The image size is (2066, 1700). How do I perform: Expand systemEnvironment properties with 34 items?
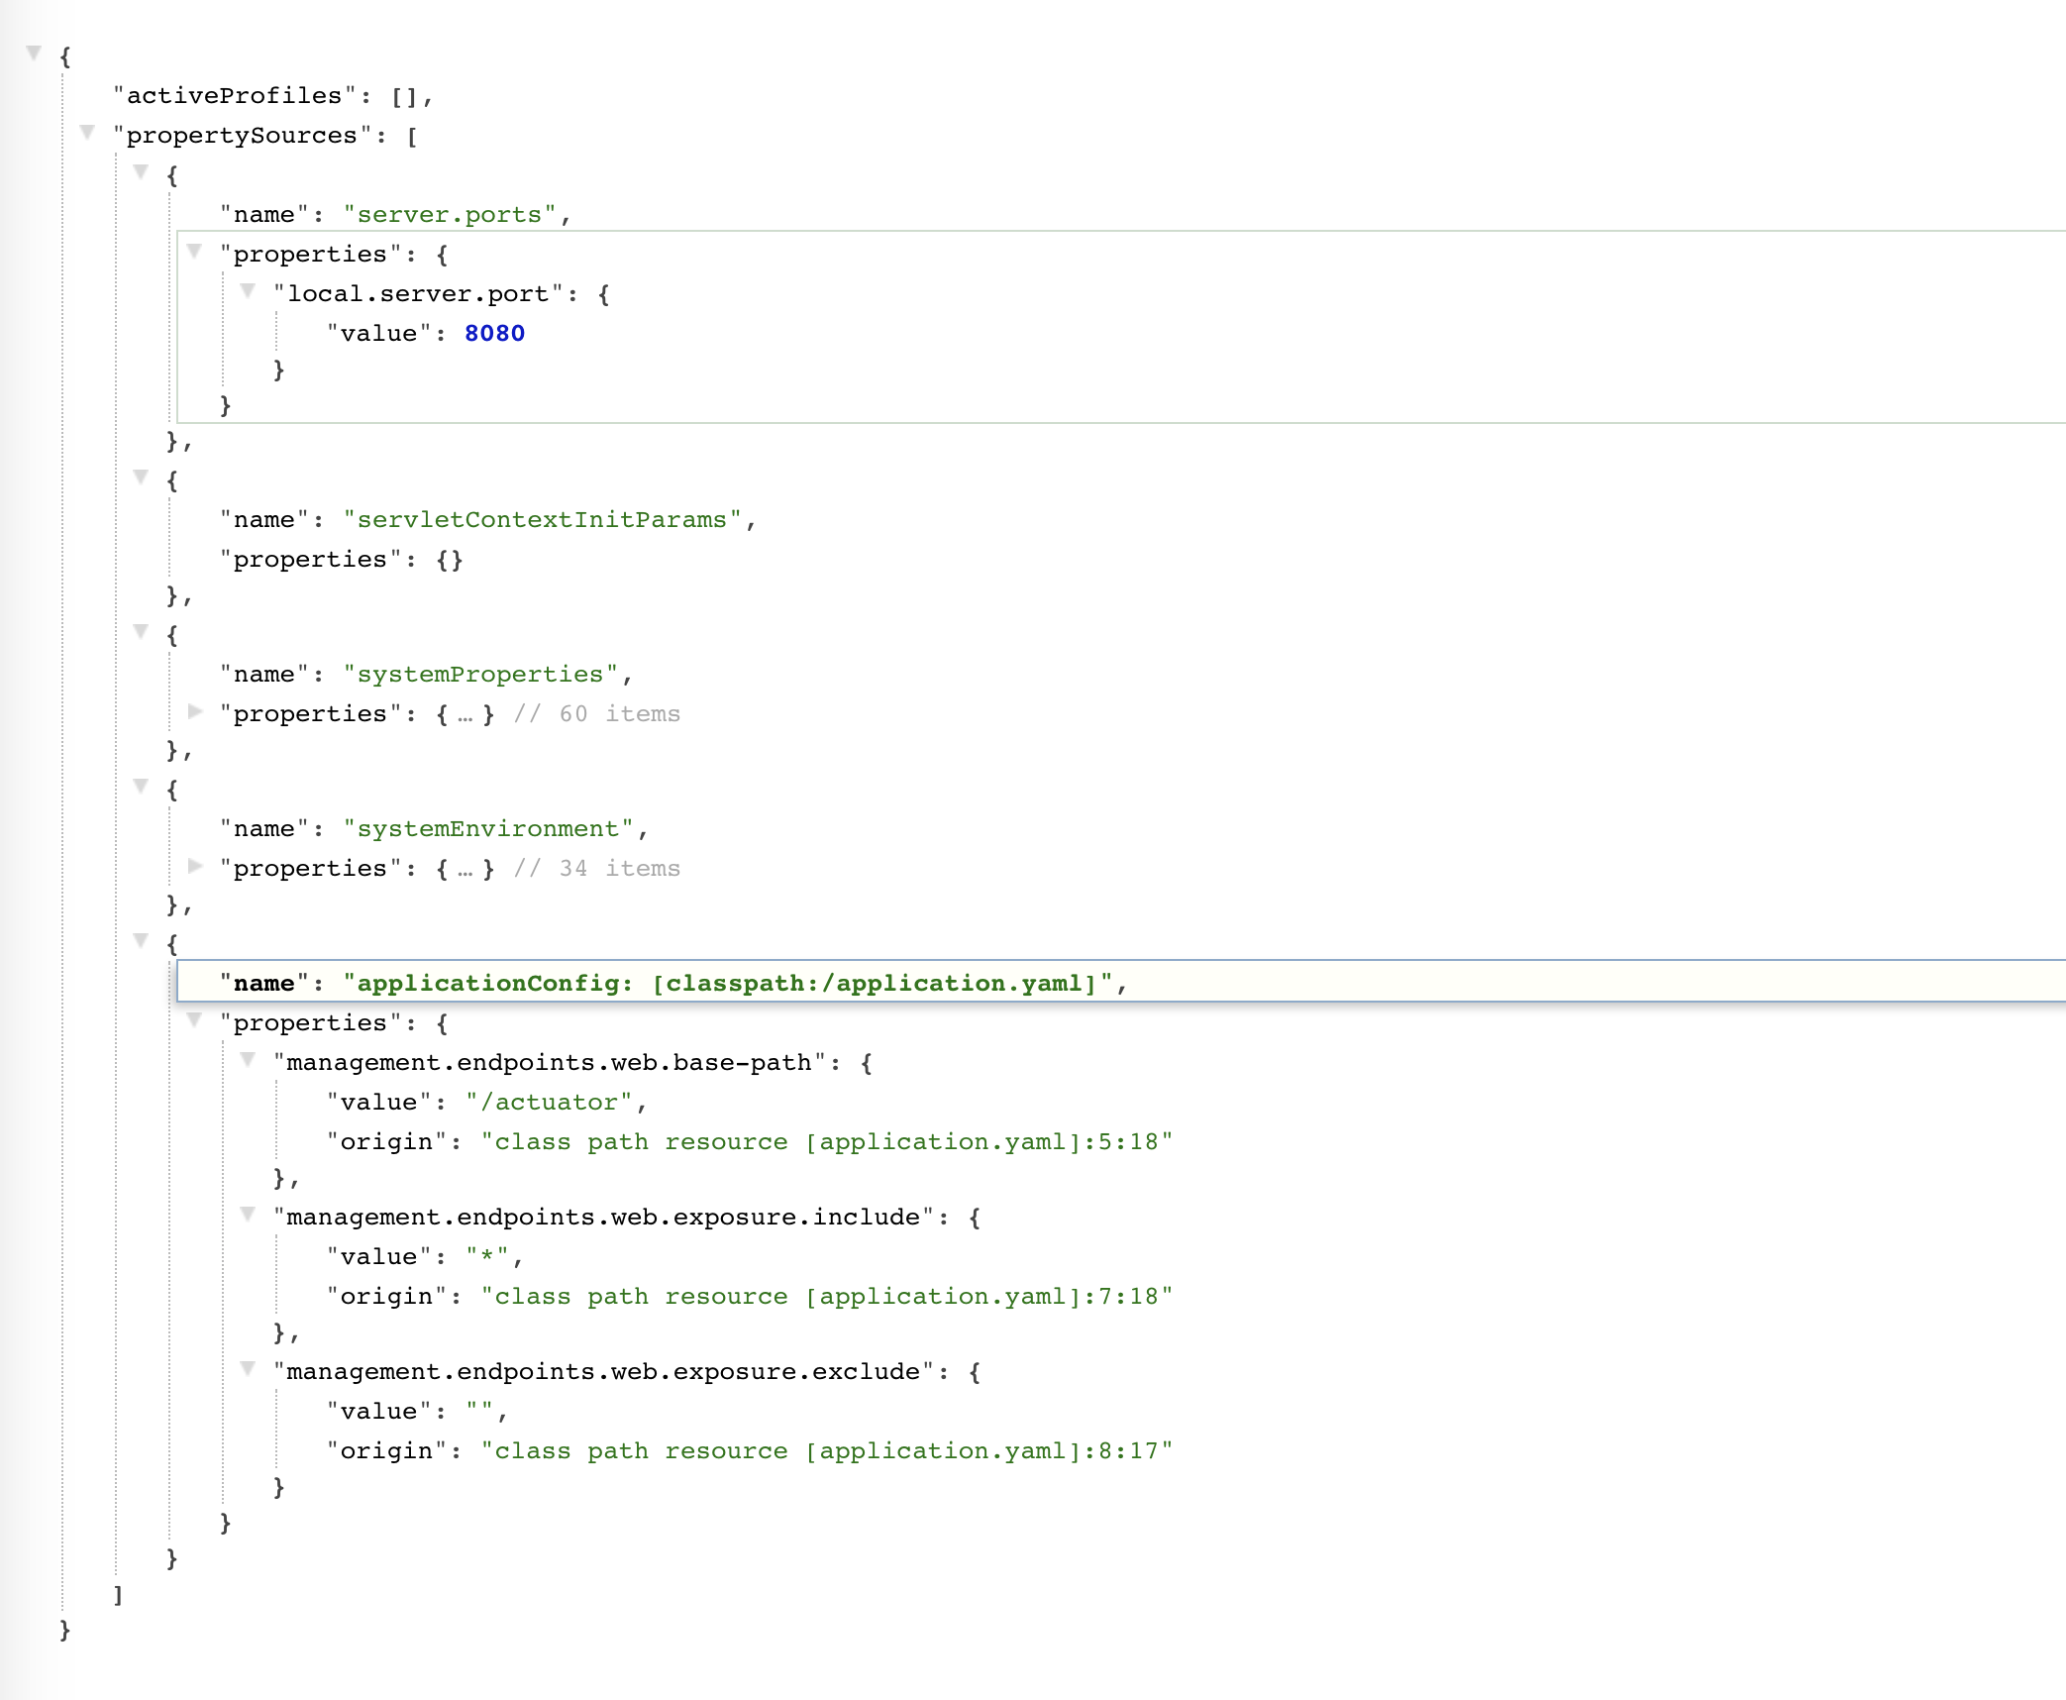click(x=195, y=865)
